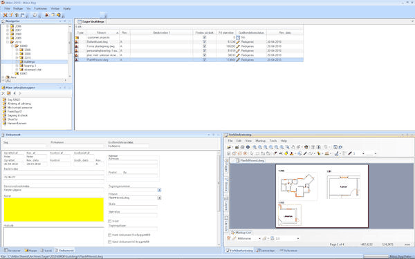Open the Markup menu in preview panel
415x259 pixels.
260,141
